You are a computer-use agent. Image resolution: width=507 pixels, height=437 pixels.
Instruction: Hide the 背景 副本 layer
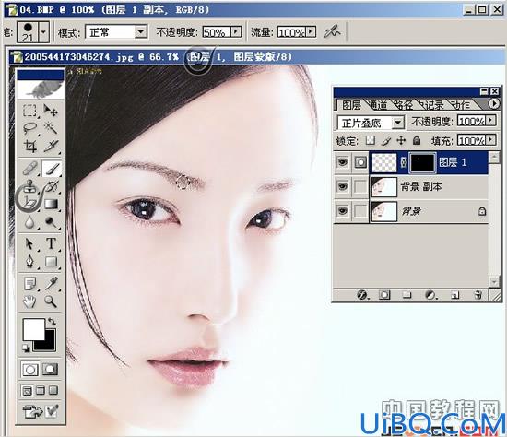(x=342, y=186)
